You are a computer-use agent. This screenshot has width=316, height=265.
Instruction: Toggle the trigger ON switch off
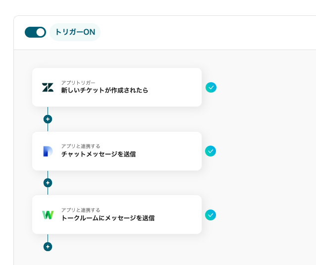[35, 32]
